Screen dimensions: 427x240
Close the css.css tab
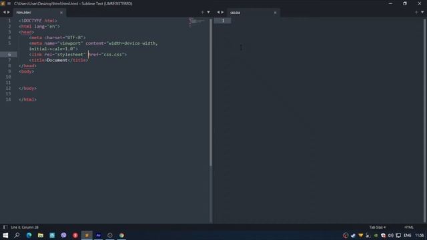point(275,13)
